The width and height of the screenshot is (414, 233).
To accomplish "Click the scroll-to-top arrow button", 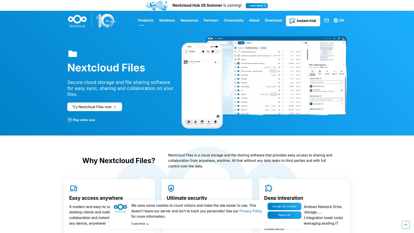I will 406,225.
